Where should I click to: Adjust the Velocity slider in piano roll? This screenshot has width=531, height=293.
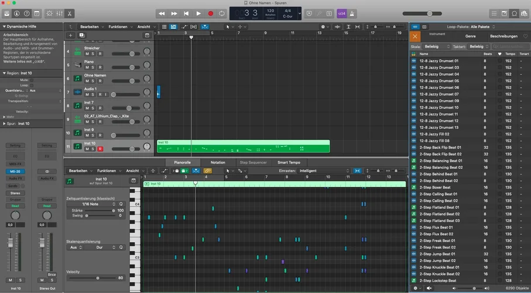(x=98, y=278)
